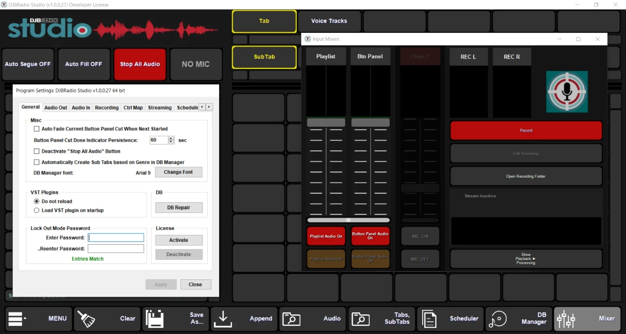Minimize the Input Mixers window
This screenshot has width=626, height=334.
[x=559, y=39]
